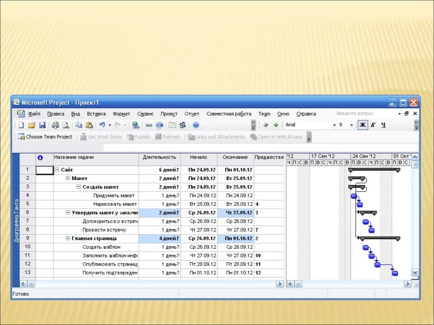Open the Arial font name dropdown
This screenshot has height=325, width=434.
tap(334, 125)
